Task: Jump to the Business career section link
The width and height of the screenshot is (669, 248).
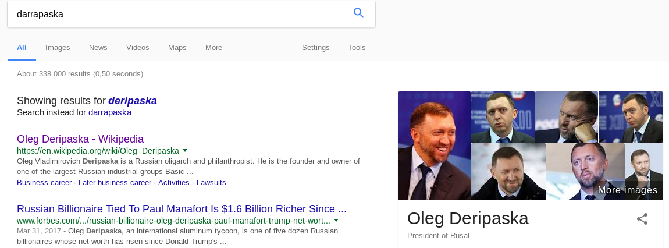Action: pyautogui.click(x=44, y=183)
